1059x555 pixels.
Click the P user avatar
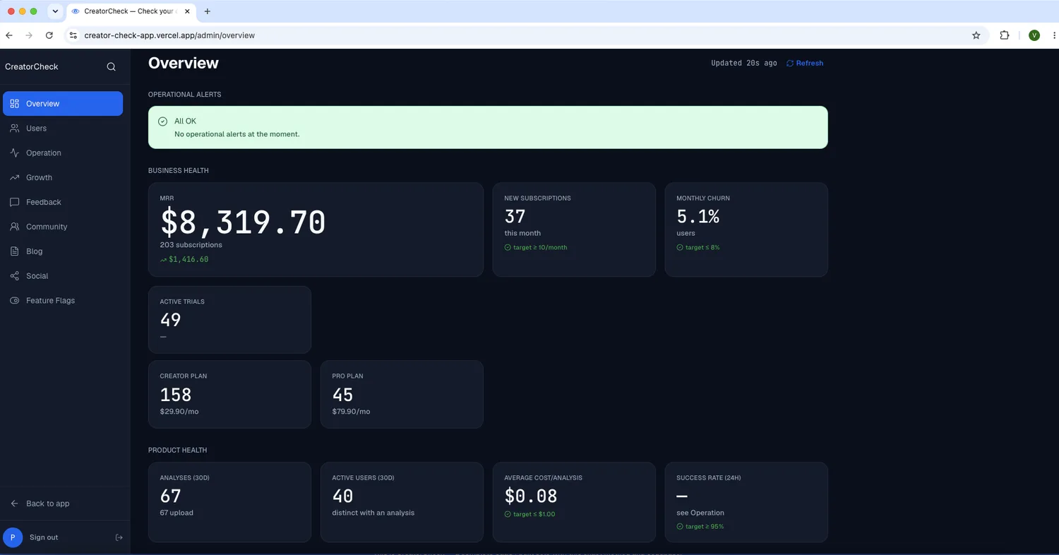click(13, 537)
